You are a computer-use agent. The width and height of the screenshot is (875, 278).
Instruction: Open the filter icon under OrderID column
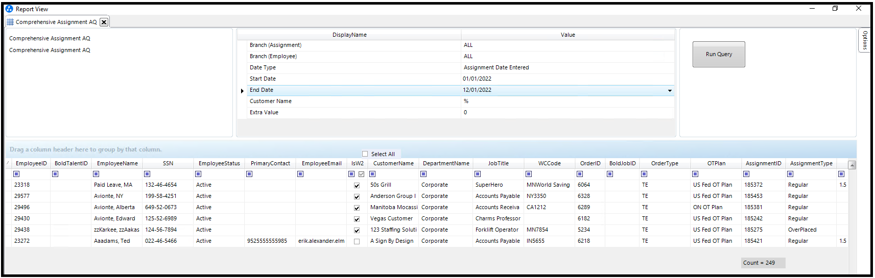[580, 174]
